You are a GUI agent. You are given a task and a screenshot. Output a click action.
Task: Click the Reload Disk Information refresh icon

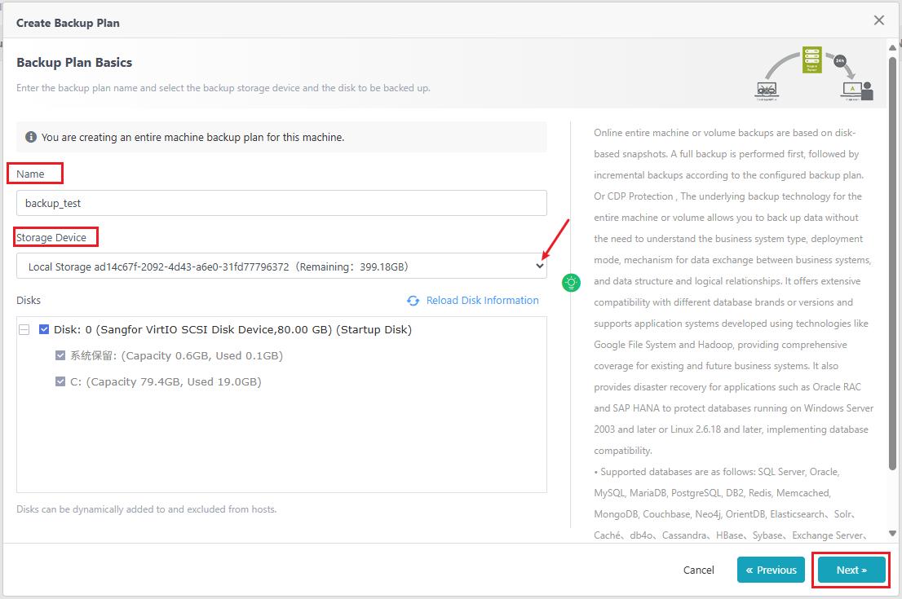coord(413,301)
